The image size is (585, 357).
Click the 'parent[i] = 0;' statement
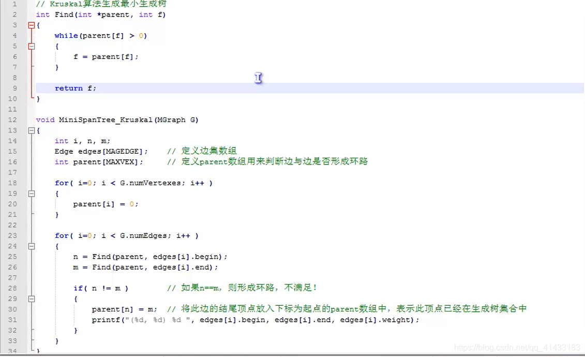106,204
